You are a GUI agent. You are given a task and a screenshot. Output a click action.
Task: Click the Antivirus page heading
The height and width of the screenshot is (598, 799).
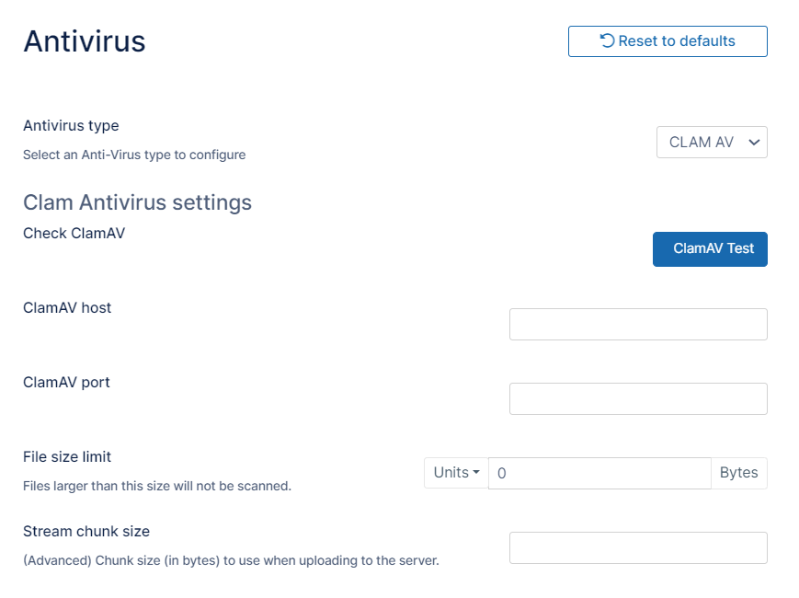click(85, 41)
